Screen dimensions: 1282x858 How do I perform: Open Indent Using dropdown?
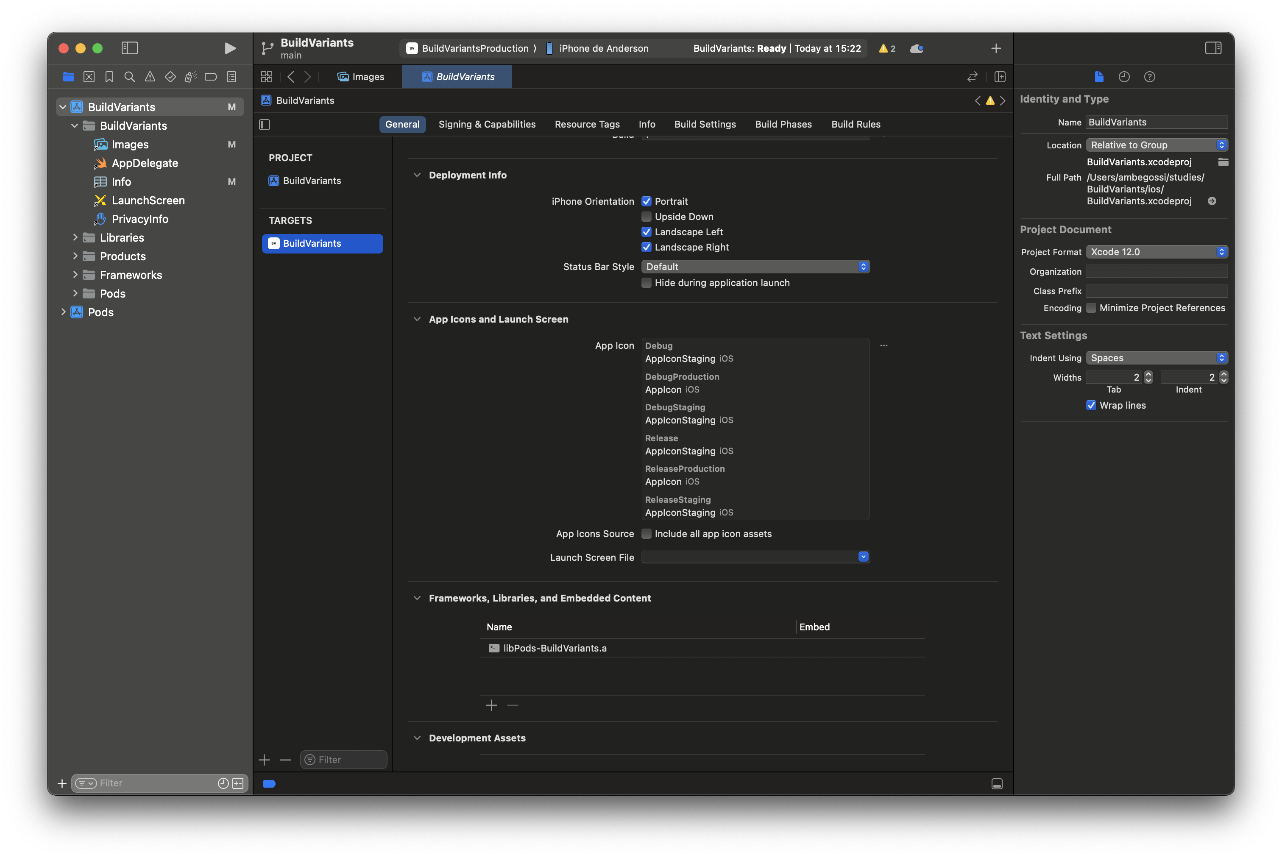[1157, 358]
